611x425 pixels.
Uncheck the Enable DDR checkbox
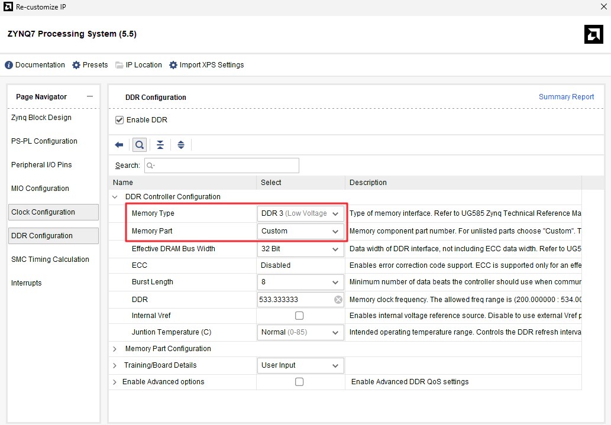coord(119,120)
